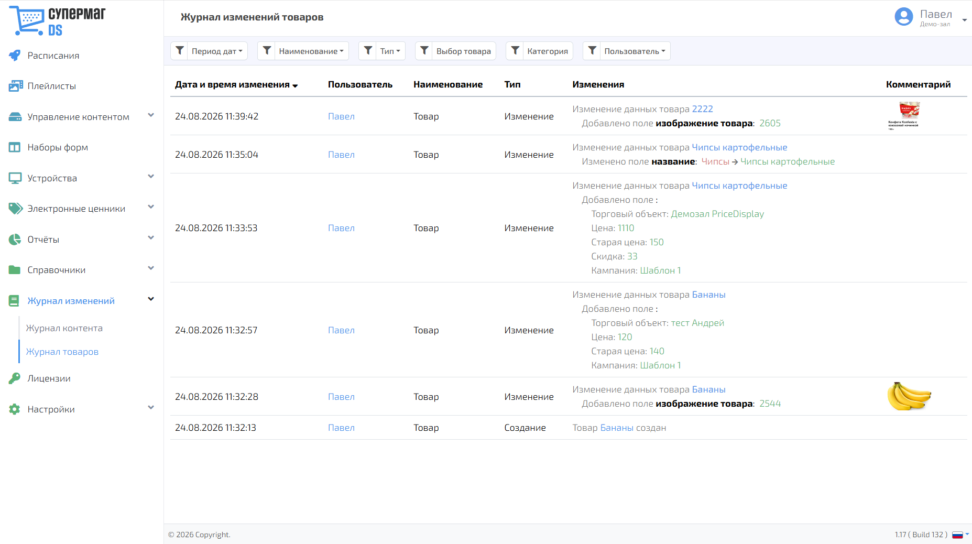Click filter icon beside Выбор товара
This screenshot has height=544, width=972.
tap(424, 51)
